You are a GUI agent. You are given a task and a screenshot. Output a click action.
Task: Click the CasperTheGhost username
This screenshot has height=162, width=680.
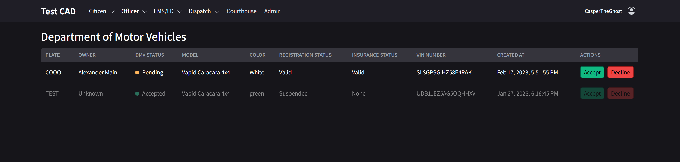(603, 11)
